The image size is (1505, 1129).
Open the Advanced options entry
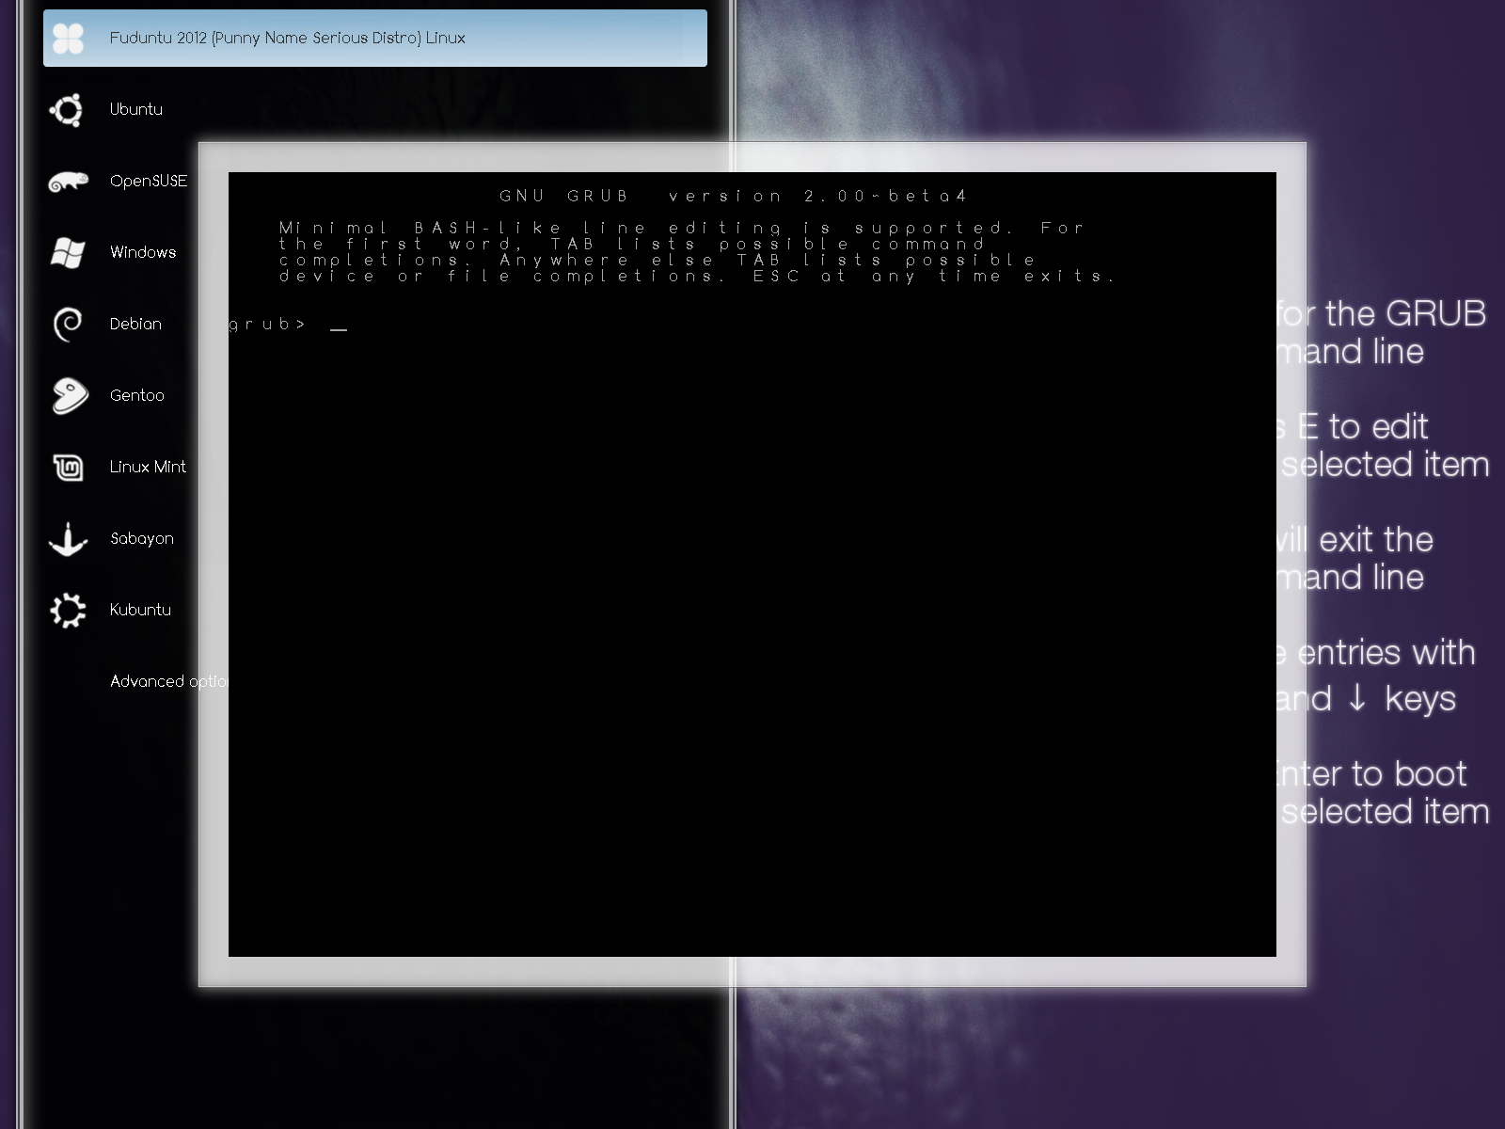169,681
